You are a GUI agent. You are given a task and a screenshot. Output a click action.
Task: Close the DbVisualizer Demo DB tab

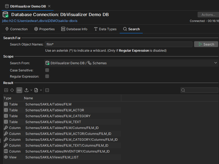coord(49,6)
